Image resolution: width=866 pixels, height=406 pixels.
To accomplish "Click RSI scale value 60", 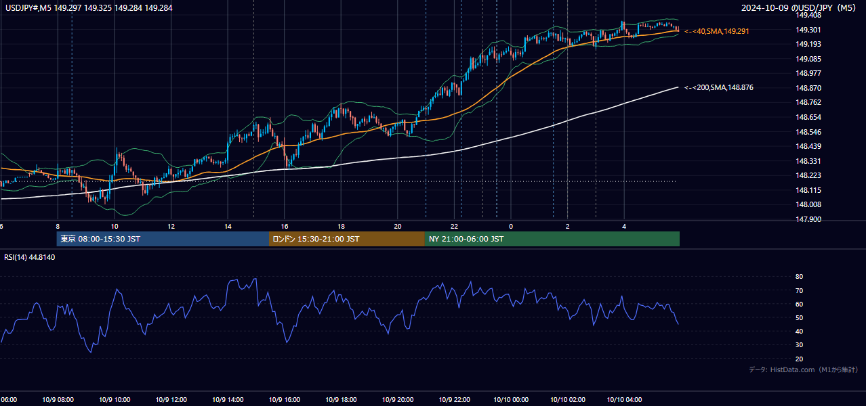I will (799, 304).
